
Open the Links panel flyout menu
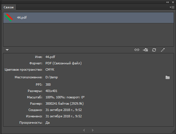point(172,7)
